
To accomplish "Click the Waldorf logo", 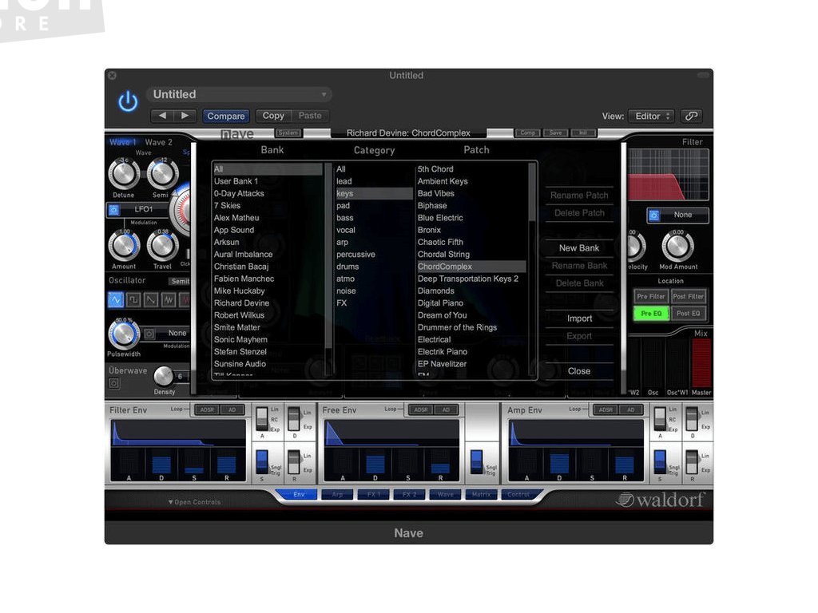I will [x=661, y=500].
